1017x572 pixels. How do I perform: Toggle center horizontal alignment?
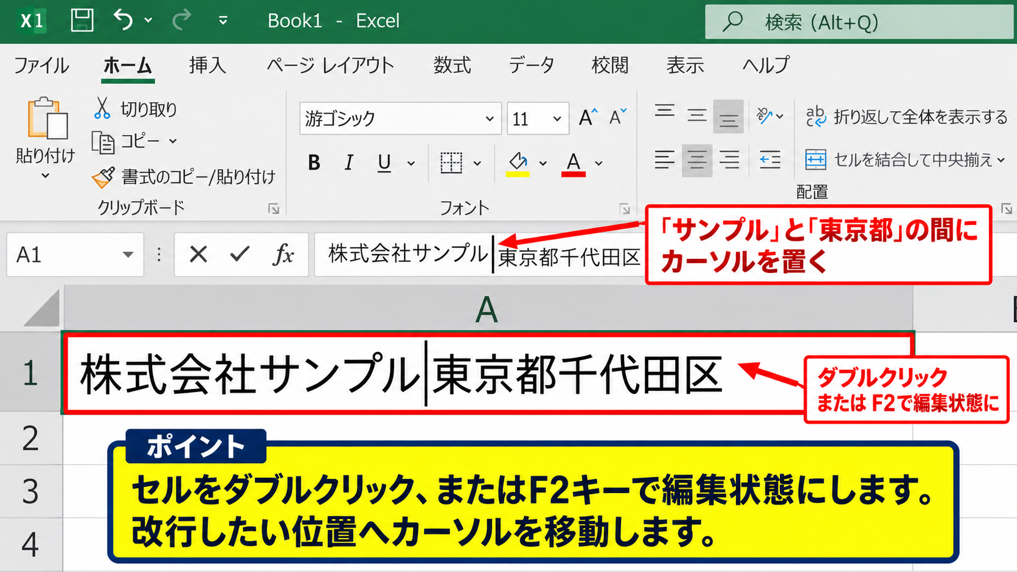click(x=697, y=160)
